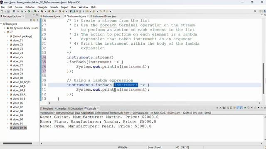Click Smart Insert in status bar
The width and height of the screenshot is (266, 149).
pyautogui.click(x=154, y=147)
